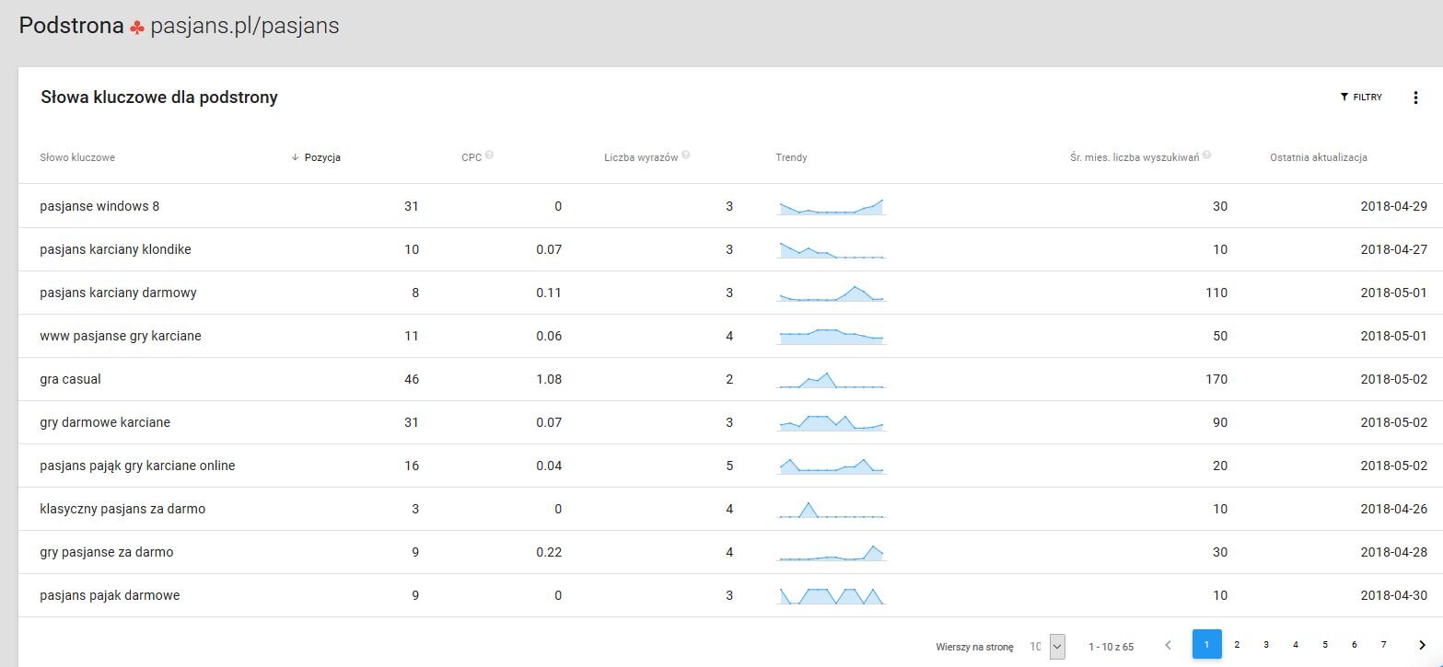Select page 5 in pagination
This screenshot has width=1443, height=667.
(x=1324, y=645)
